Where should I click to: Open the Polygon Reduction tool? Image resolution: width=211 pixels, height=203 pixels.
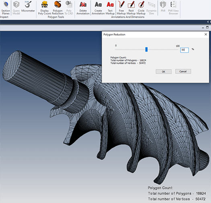57,8
